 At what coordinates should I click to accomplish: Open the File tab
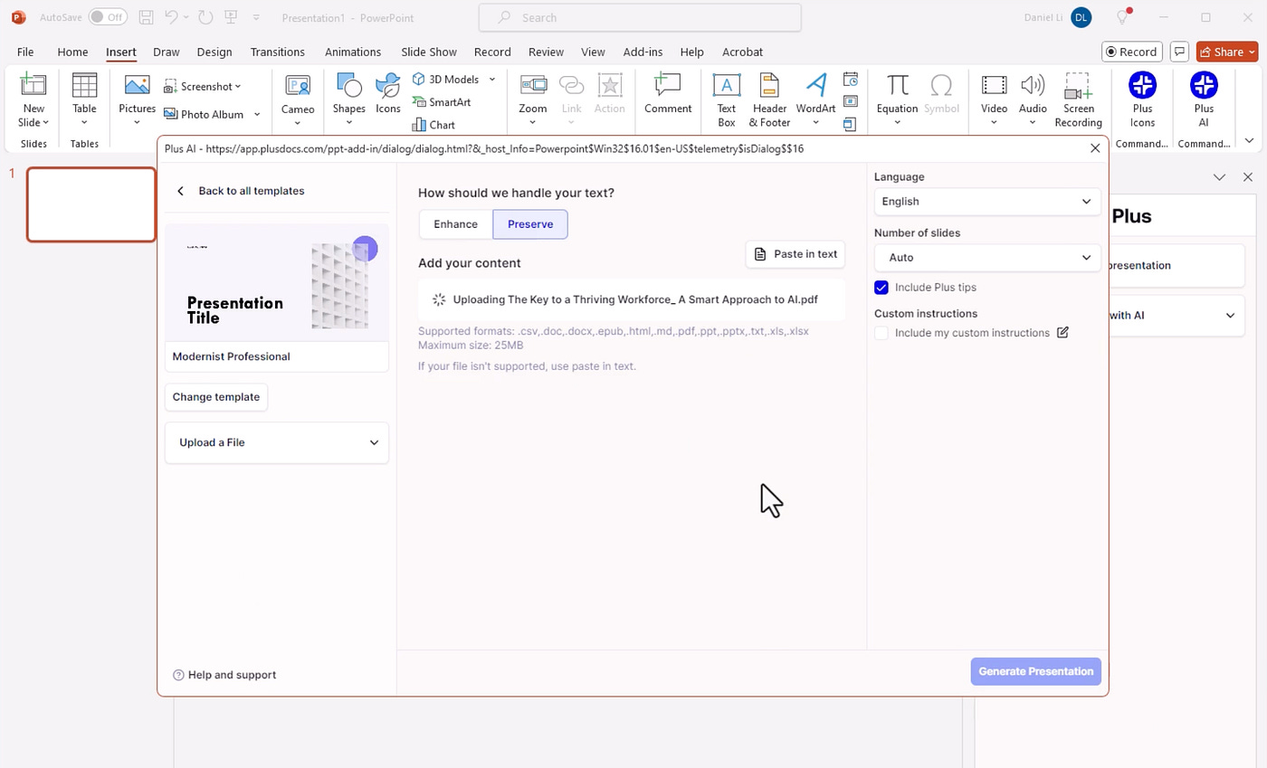click(25, 52)
